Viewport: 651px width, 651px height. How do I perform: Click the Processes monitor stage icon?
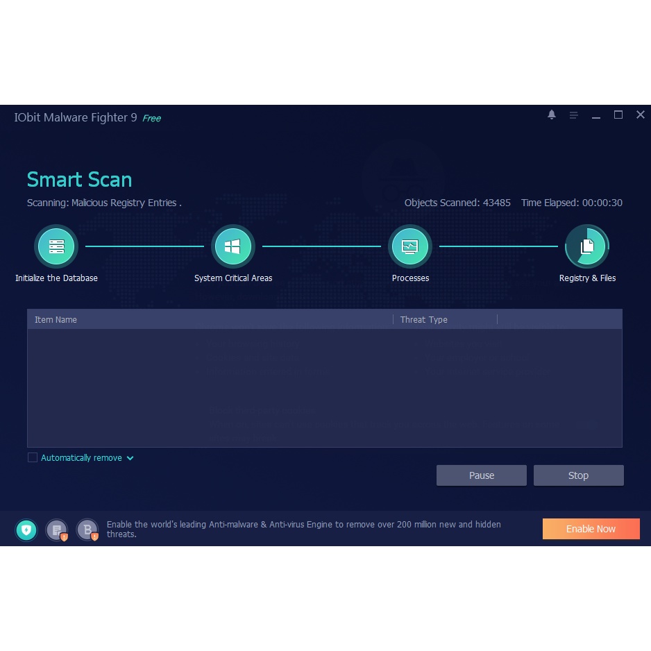(409, 246)
